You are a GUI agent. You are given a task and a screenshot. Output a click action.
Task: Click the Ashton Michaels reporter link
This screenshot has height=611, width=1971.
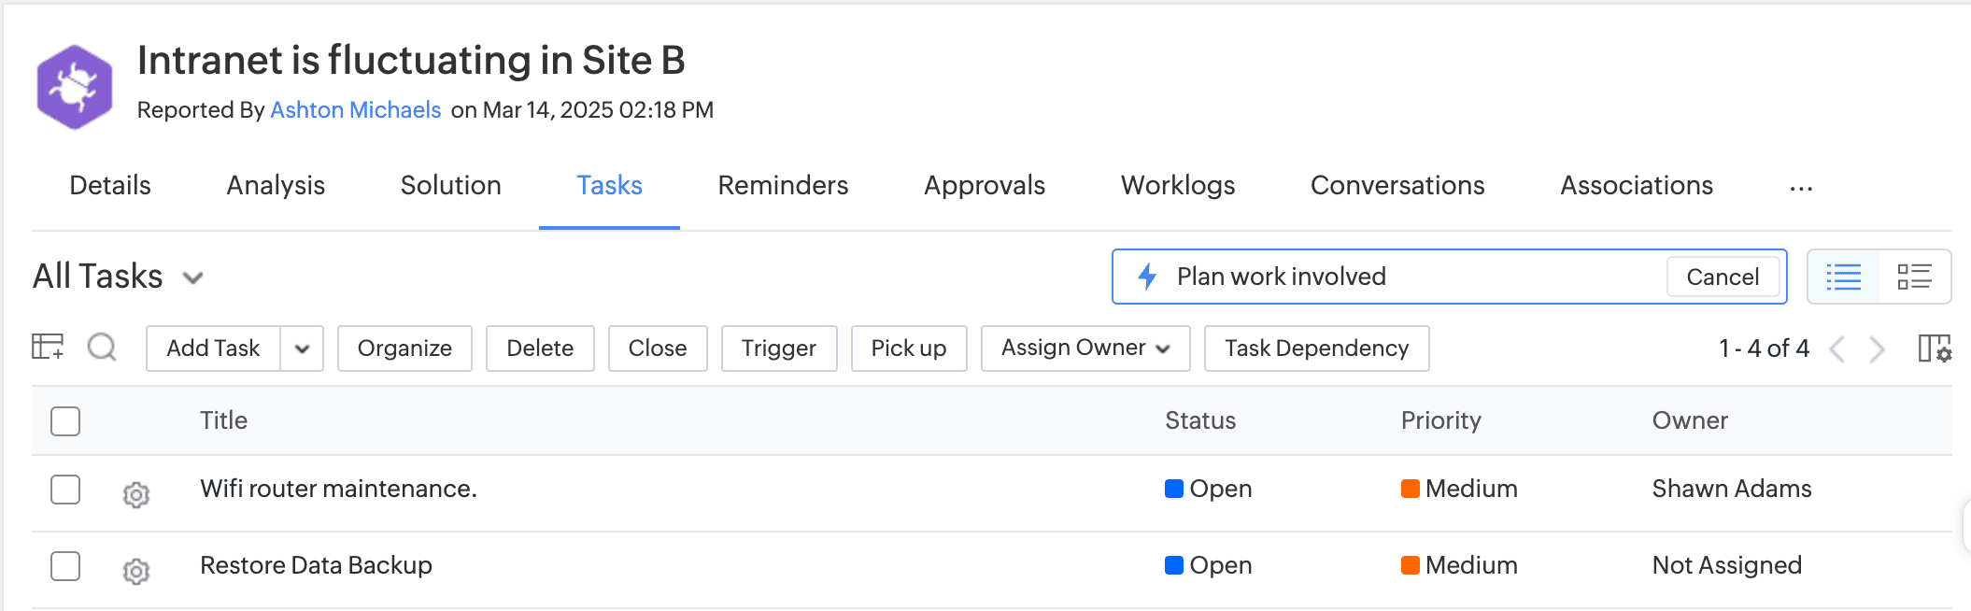pyautogui.click(x=355, y=110)
